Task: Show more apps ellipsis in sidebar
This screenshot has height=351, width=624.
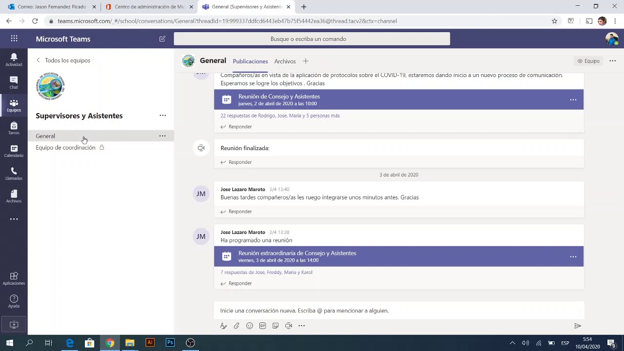Action: pos(14,219)
